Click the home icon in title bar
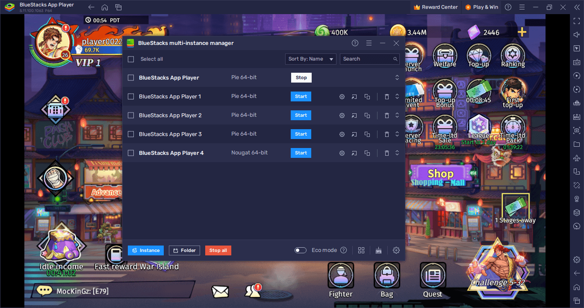This screenshot has height=308, width=584. point(105,7)
